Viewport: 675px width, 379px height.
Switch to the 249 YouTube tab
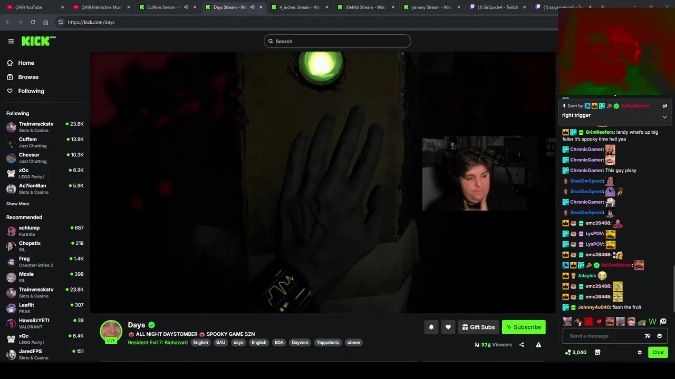[35, 7]
